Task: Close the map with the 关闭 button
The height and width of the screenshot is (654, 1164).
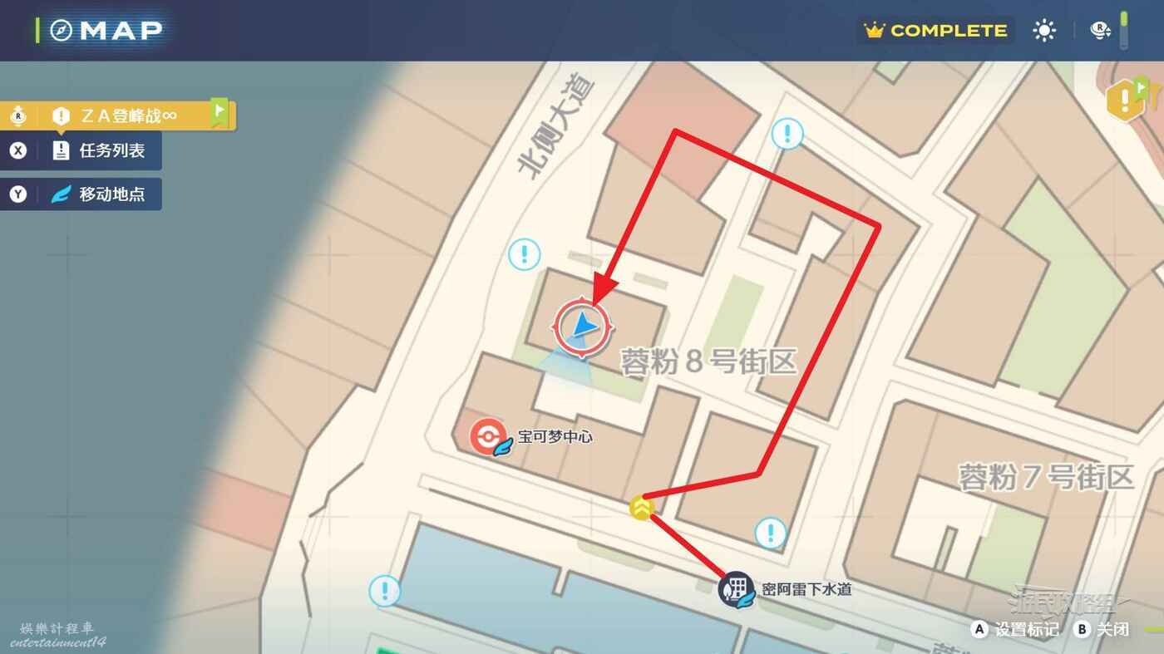Action: [x=1102, y=629]
